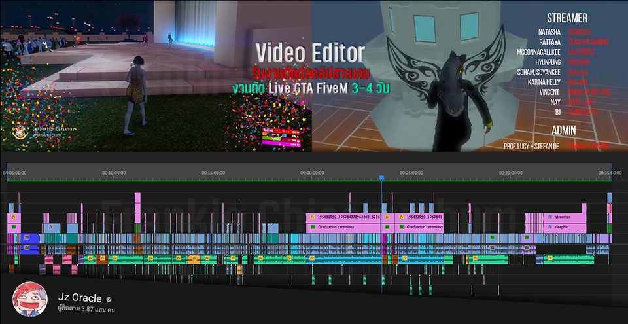Select the pink streamer clip
This screenshot has width=628, height=324.
click(x=565, y=217)
